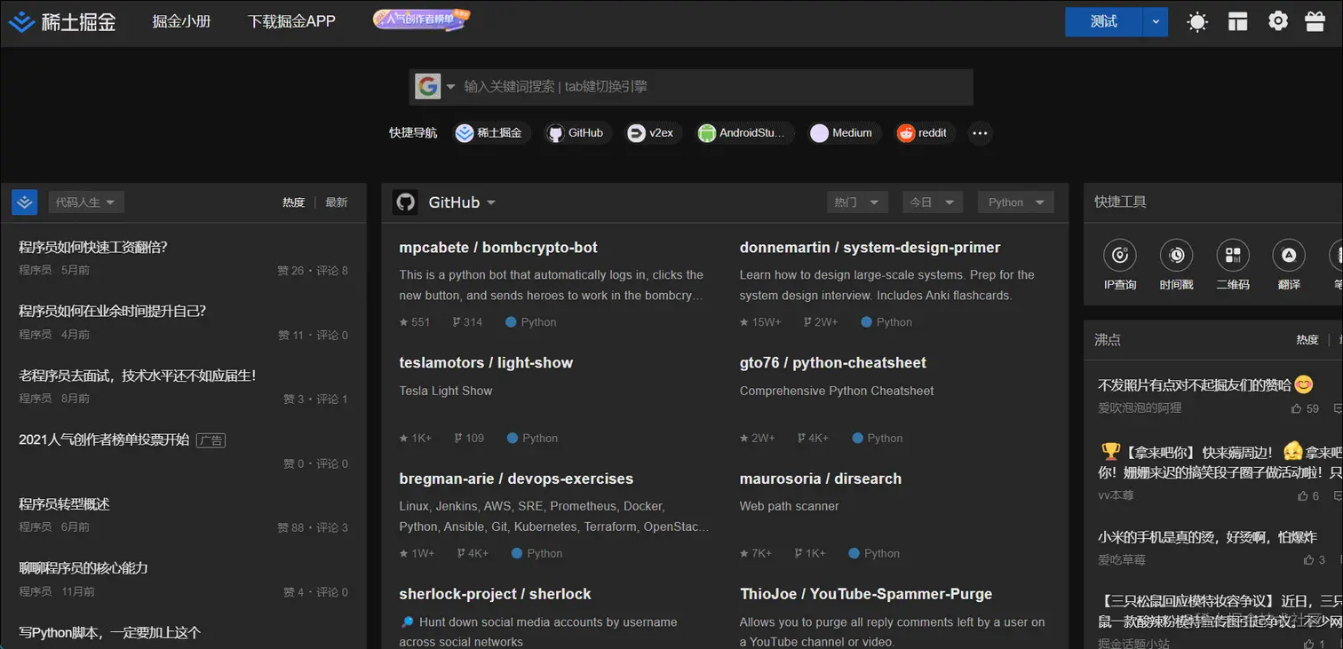This screenshot has height=649, width=1343.
Task: Toggle the light/dark theme sun icon
Action: (1197, 21)
